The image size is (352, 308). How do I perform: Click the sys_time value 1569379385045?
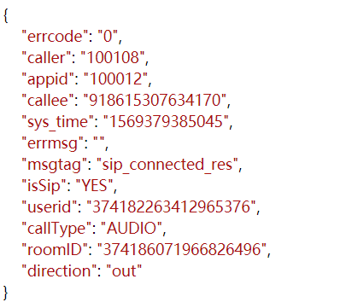tap(166, 122)
